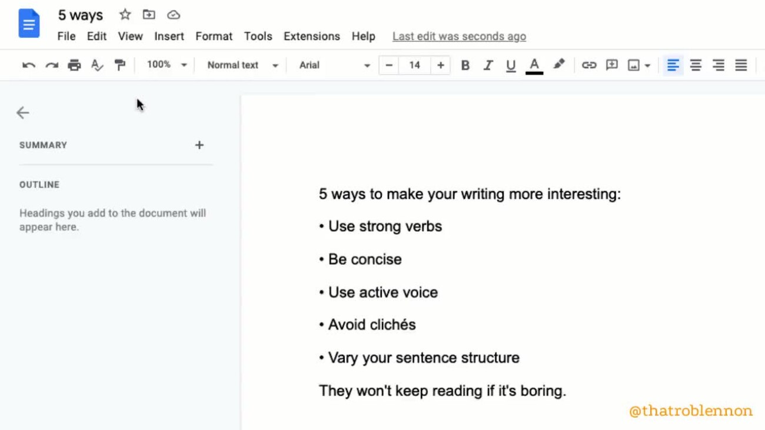765x430 pixels.
Task: Open the text color picker
Action: point(534,65)
